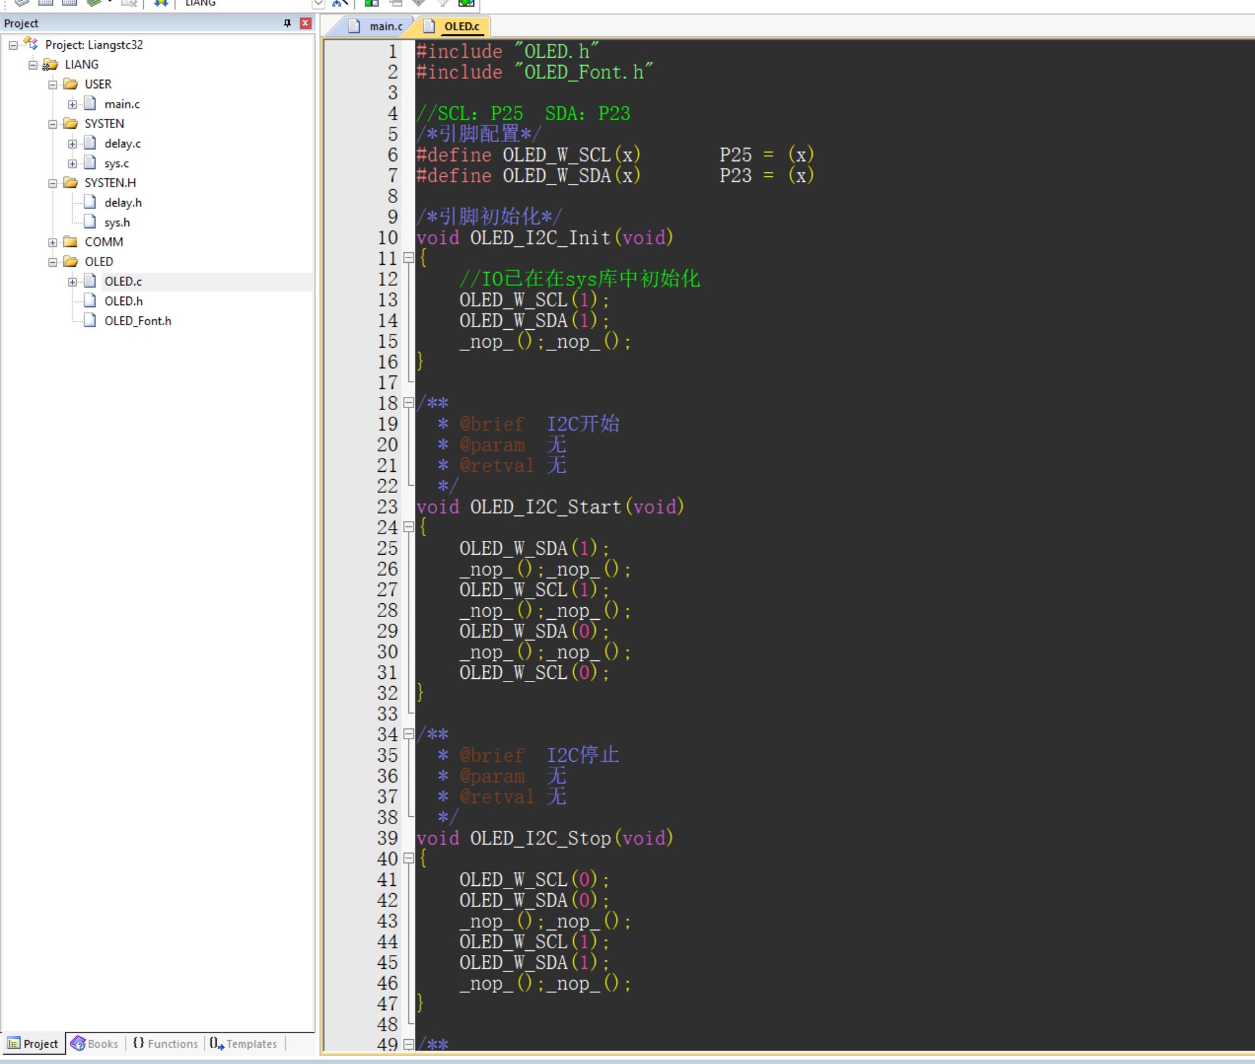Expand delay.c dependencies in project tree
Viewport: 1255px width, 1064px height.
(x=72, y=144)
